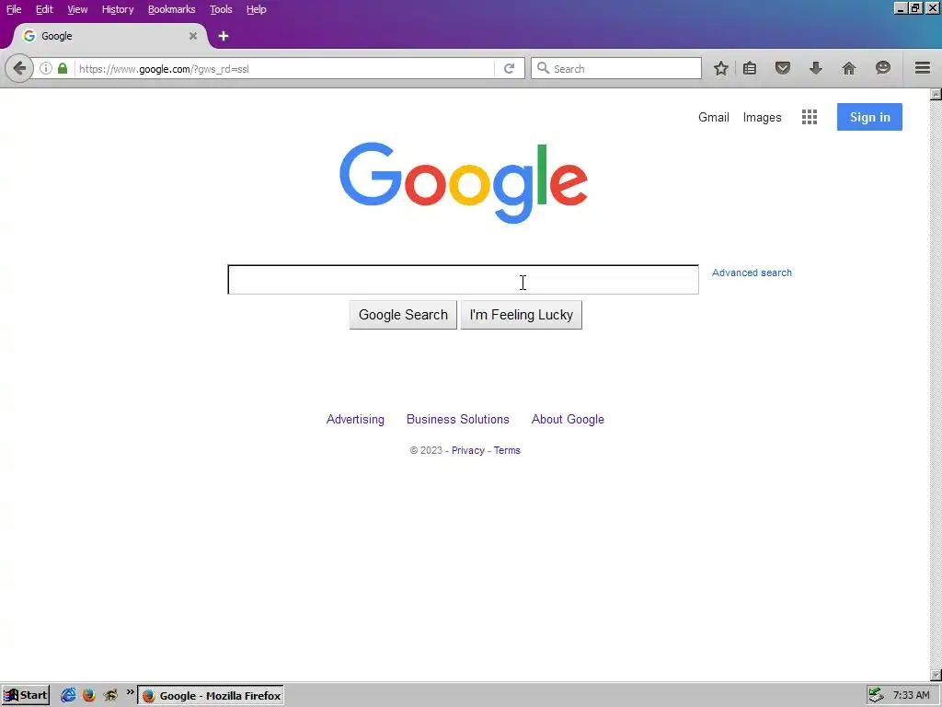The width and height of the screenshot is (942, 707).
Task: Open the Downloads arrow icon
Action: pyautogui.click(x=815, y=68)
